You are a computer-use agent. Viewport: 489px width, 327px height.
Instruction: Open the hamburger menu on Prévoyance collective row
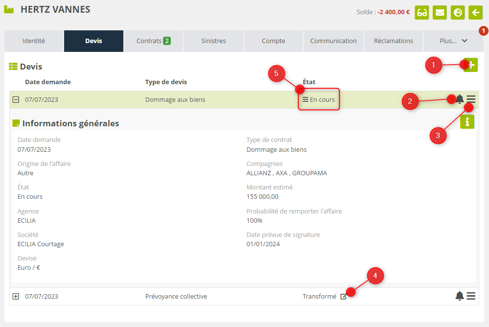[471, 296]
